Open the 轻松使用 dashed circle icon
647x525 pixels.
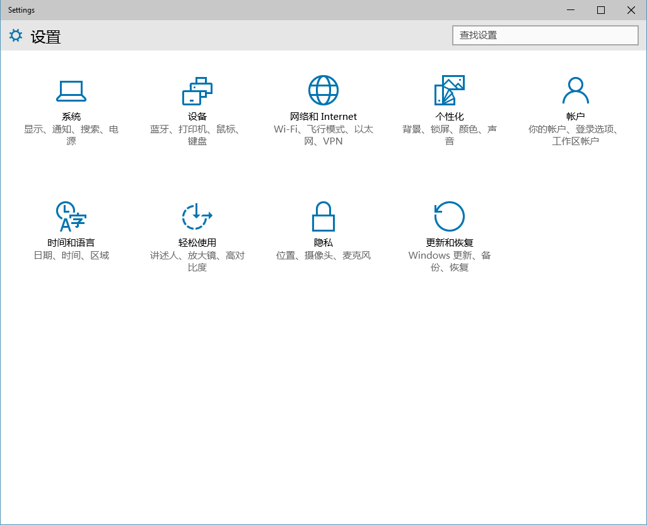pos(197,216)
